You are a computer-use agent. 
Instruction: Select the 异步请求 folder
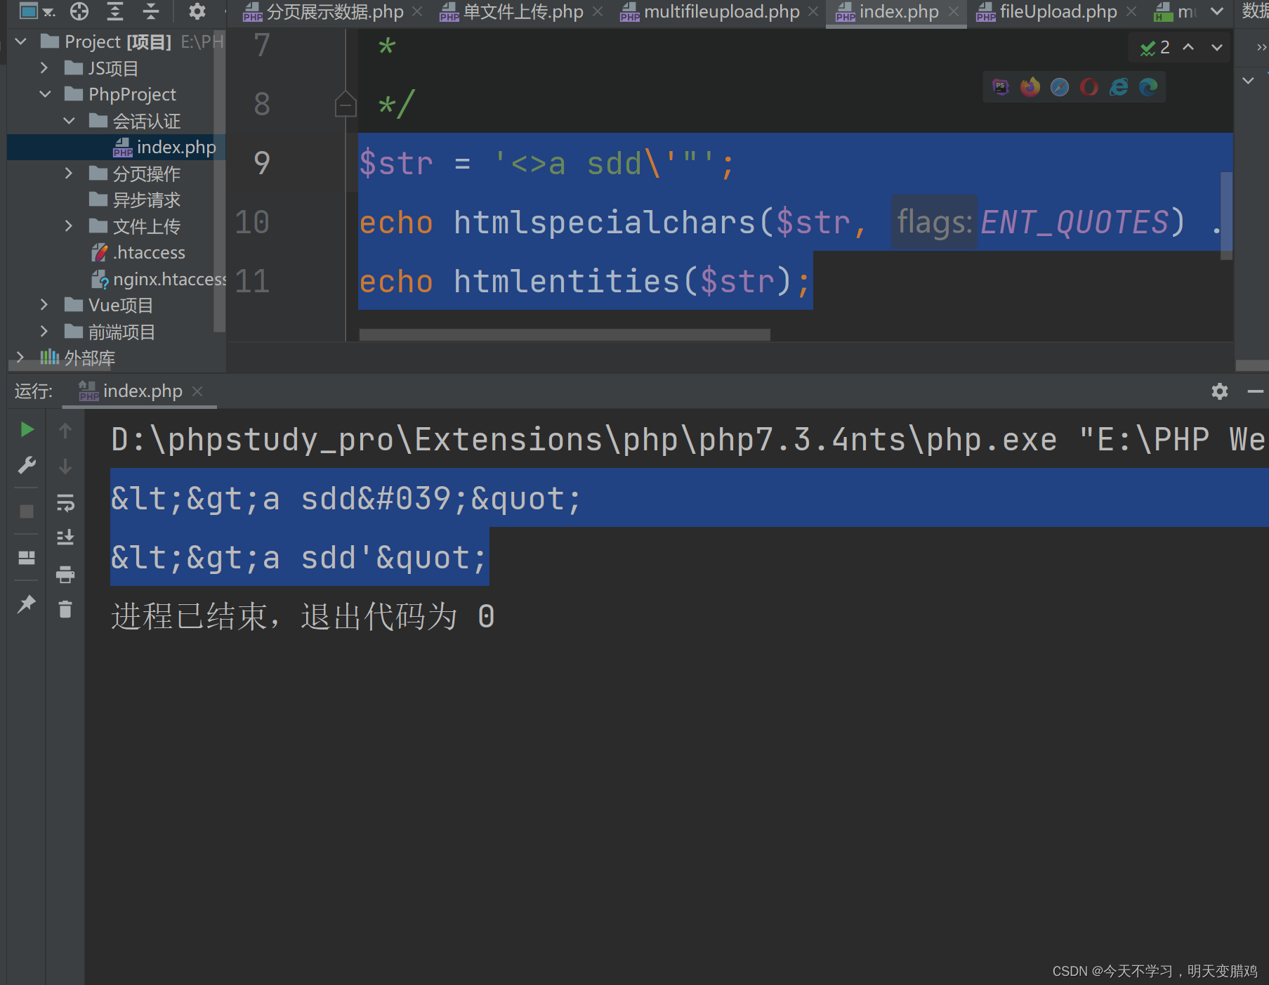[135, 200]
